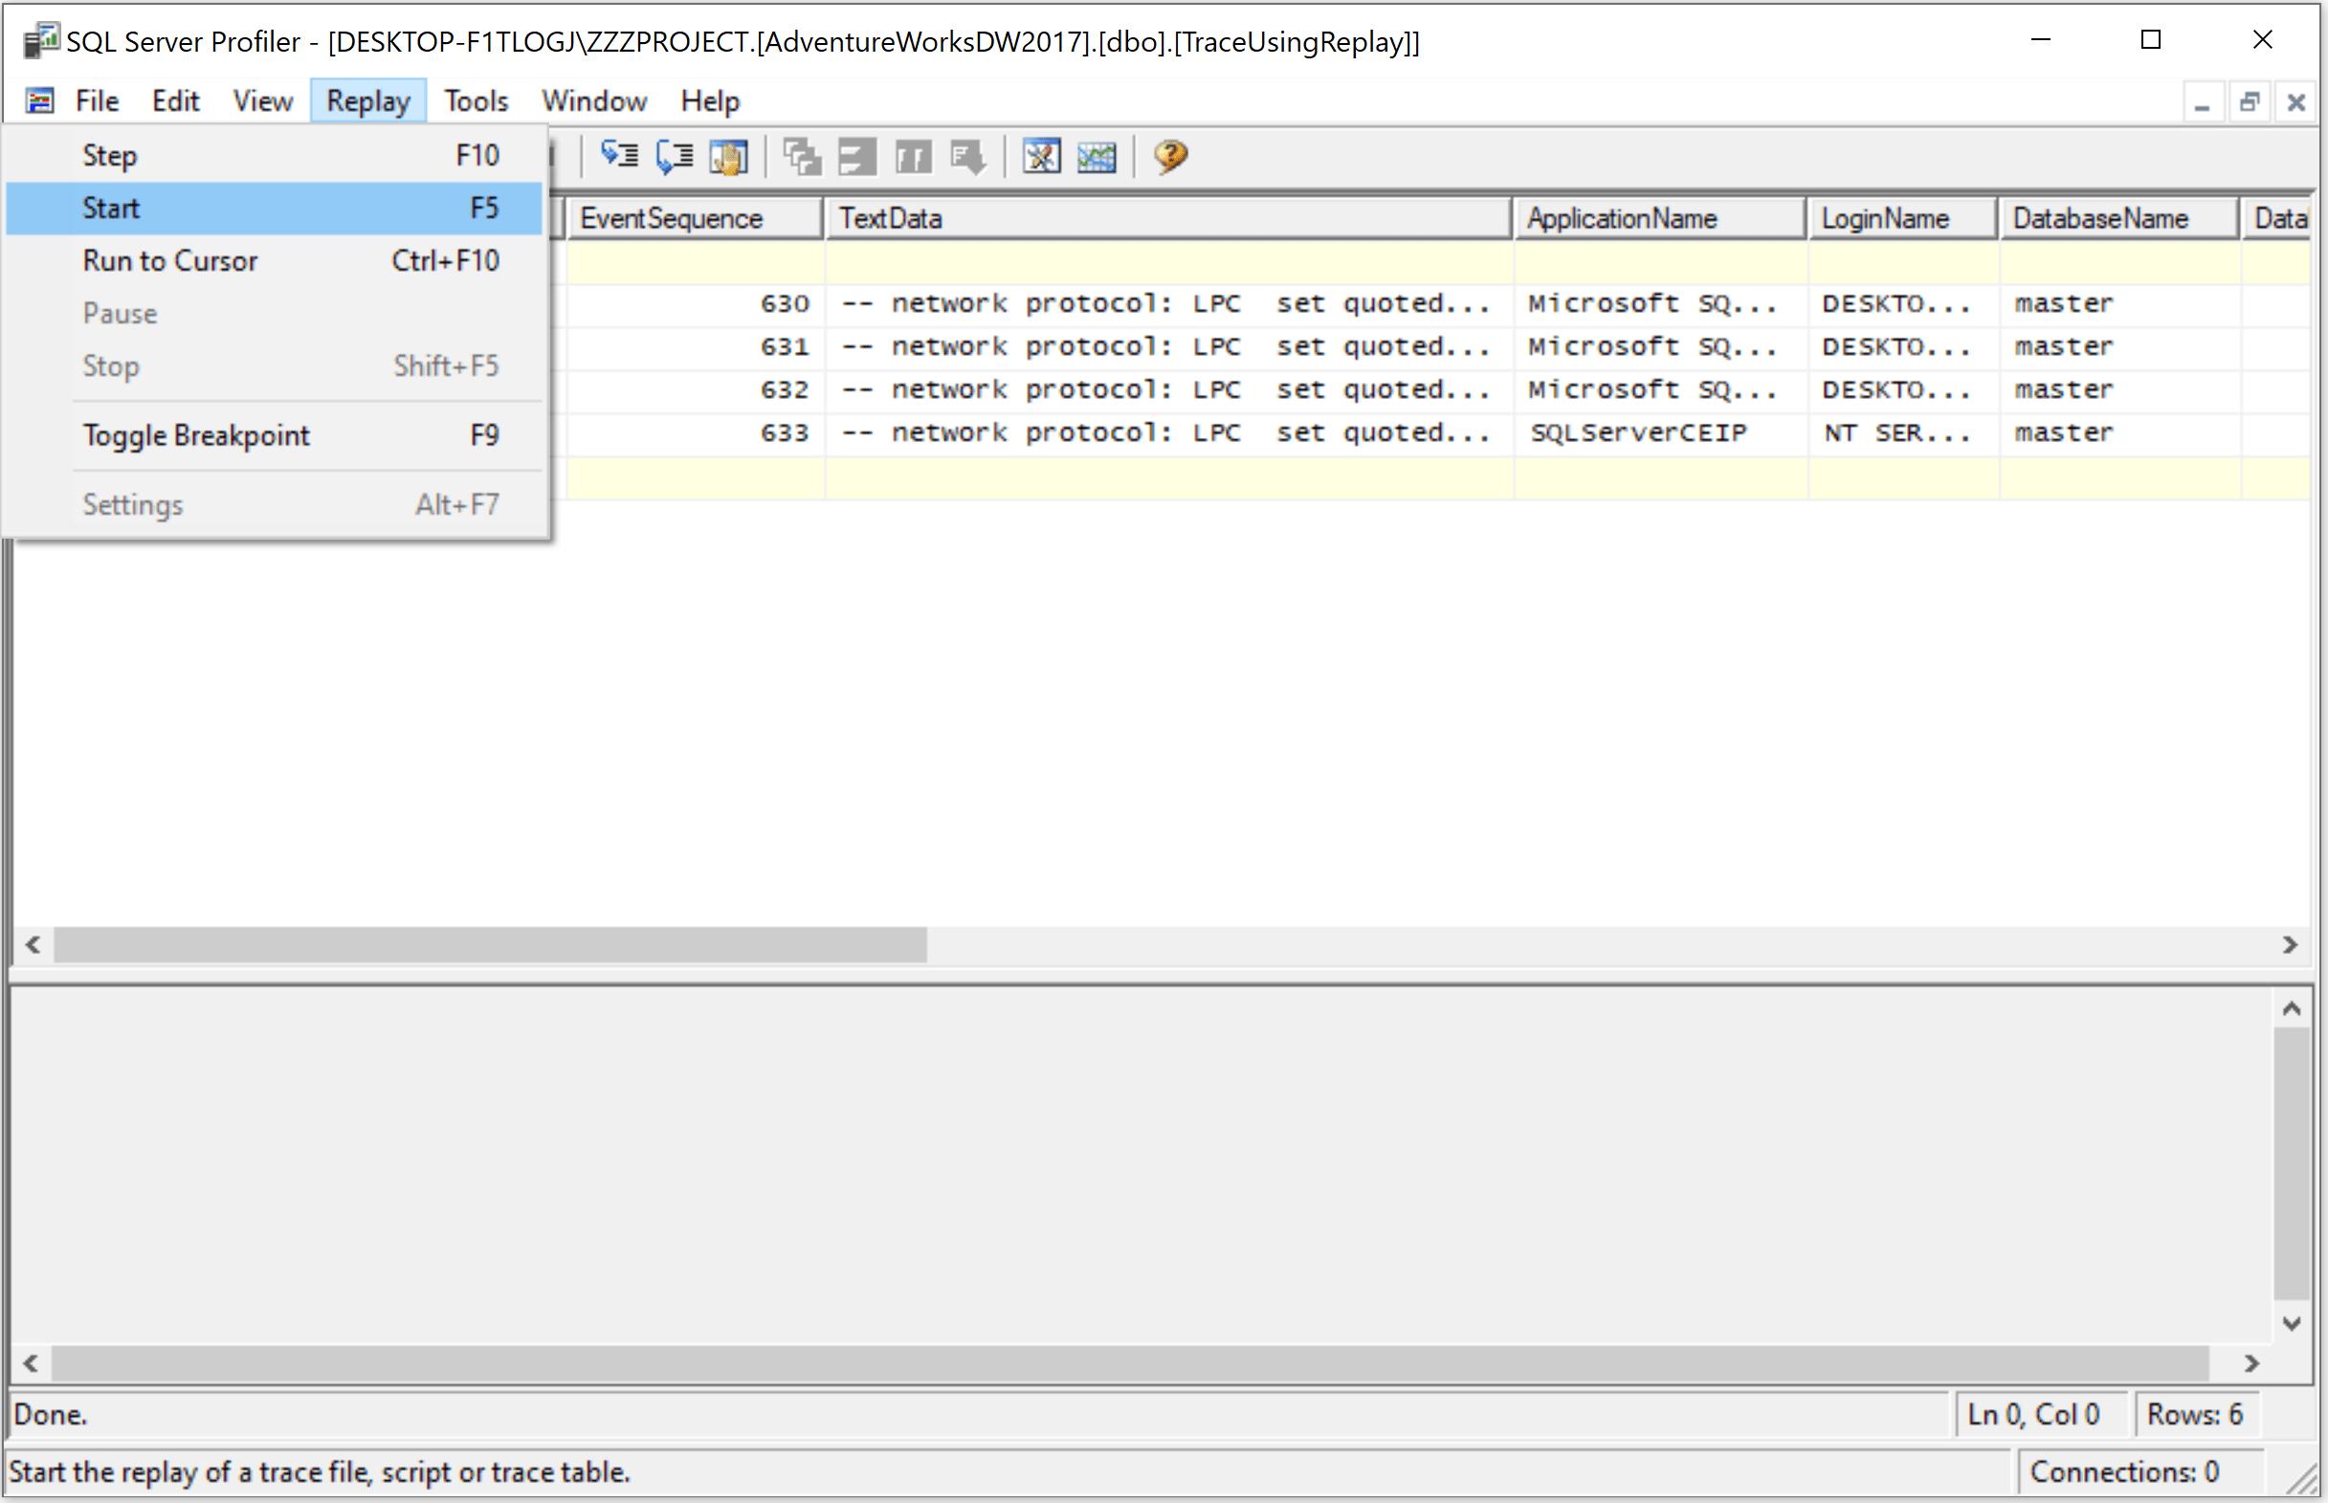Select the trace row for EventSequence 633
2328x1503 pixels.
pos(1171,432)
